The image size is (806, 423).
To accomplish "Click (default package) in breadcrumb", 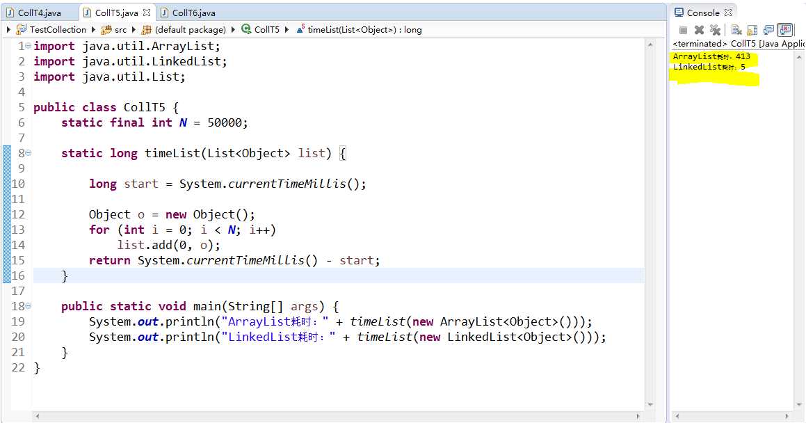I will (x=190, y=30).
